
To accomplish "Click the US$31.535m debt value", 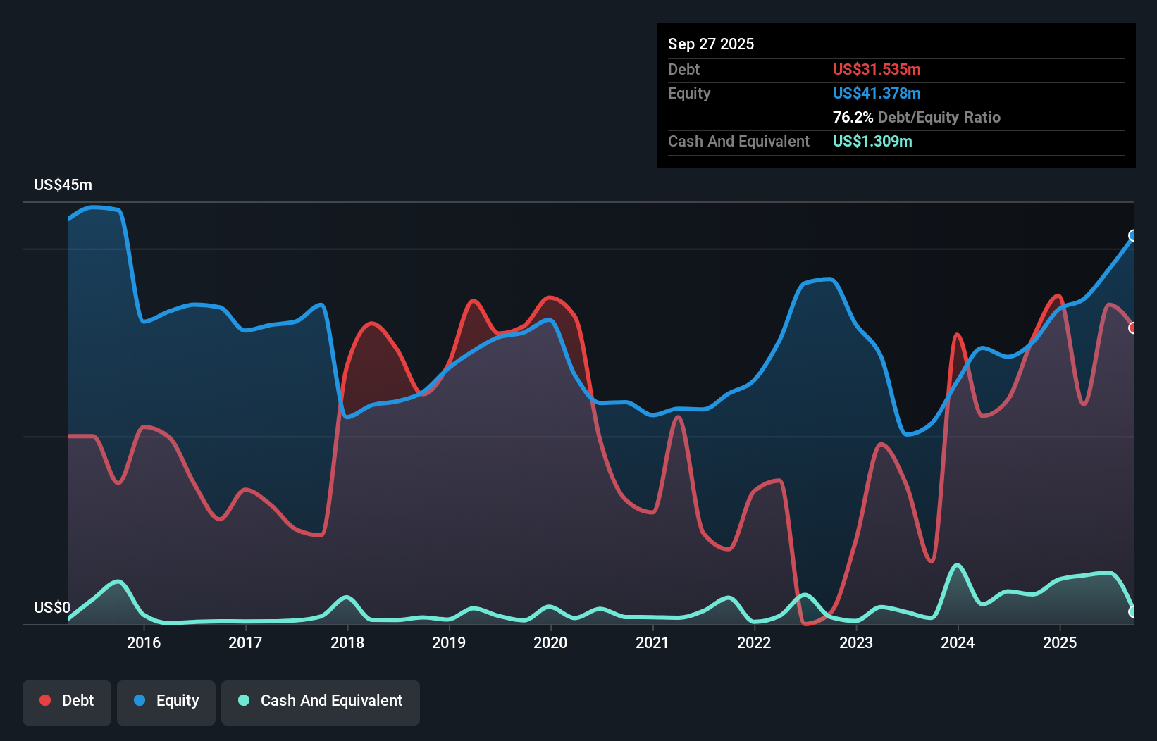I will click(x=877, y=69).
